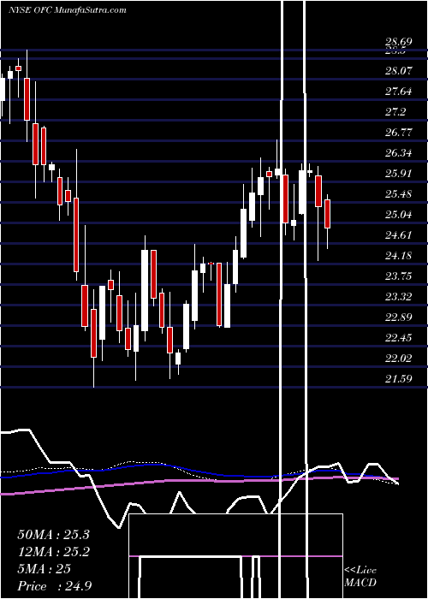Click the 24.61 price level label
The width and height of the screenshot is (428, 599).
click(399, 235)
